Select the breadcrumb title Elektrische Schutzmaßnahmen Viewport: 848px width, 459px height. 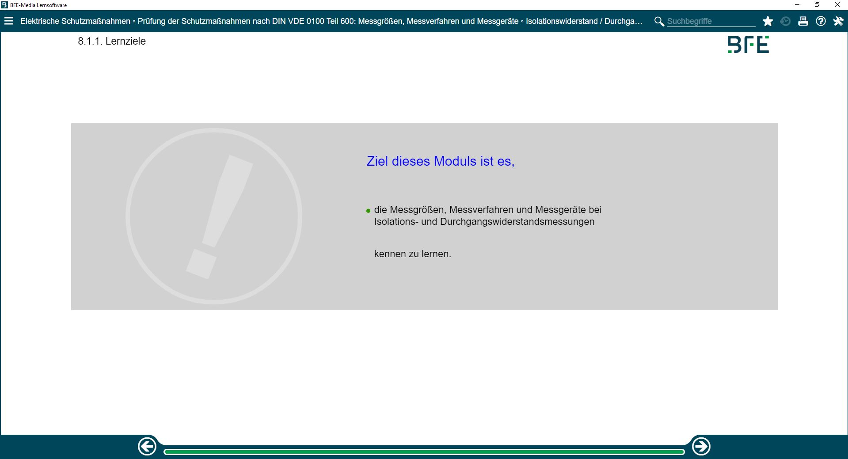(75, 21)
